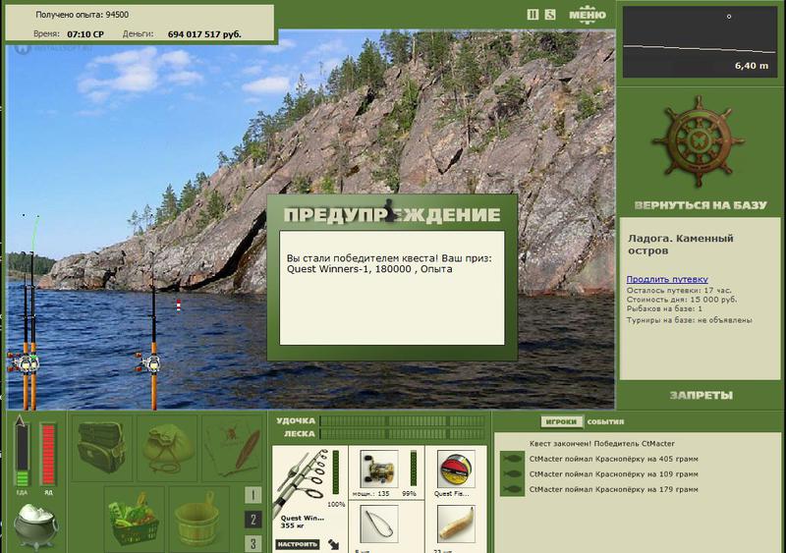The width and height of the screenshot is (786, 553).
Task: Click the time value 07:10 СР
Action: 85,34
